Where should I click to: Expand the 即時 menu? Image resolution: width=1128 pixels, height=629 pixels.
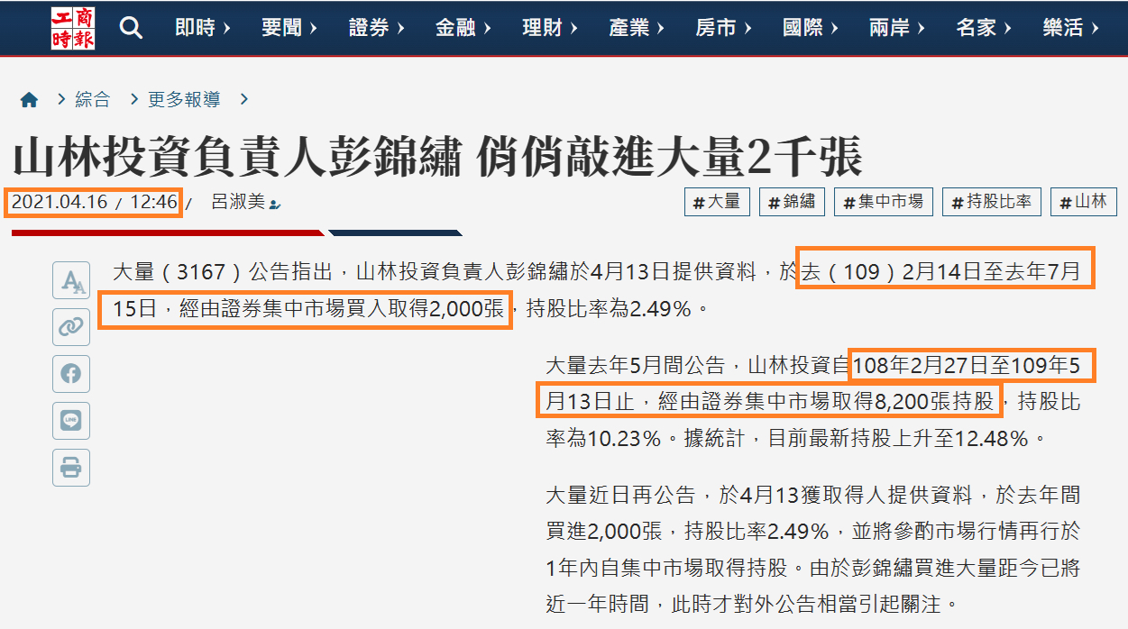tap(202, 28)
